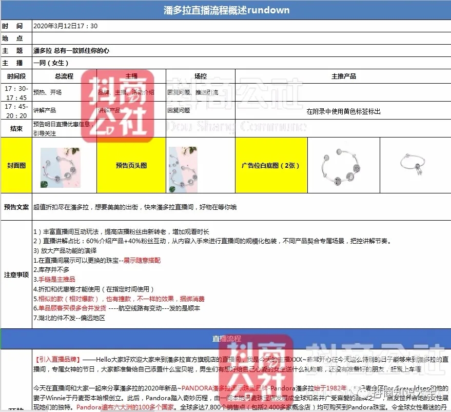Select the 场控 column header
Image resolution: width=451 pixels, height=412 pixels.
click(x=201, y=76)
